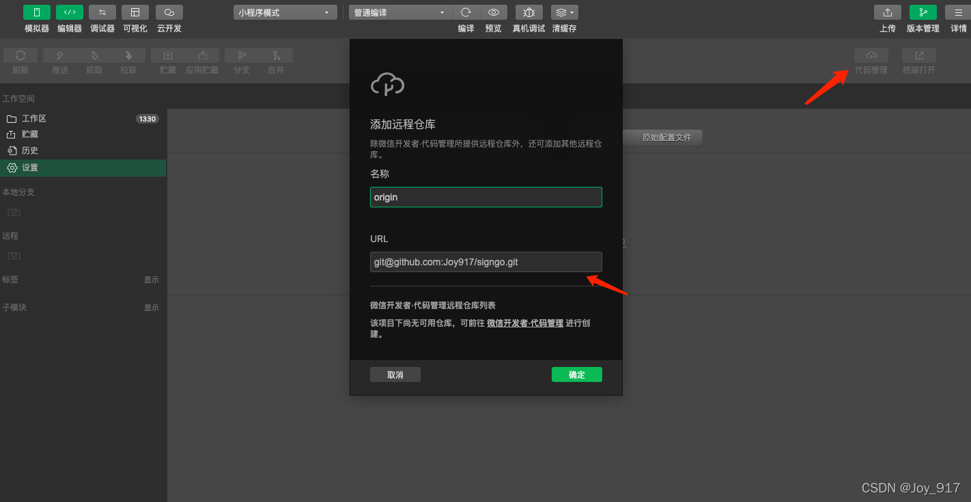This screenshot has height=502, width=971.
Task: Select History (历史) in the sidebar
Action: pyautogui.click(x=83, y=151)
